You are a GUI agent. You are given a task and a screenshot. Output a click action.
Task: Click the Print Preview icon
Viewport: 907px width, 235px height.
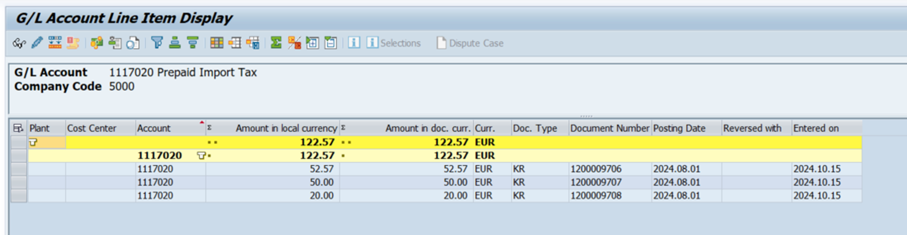pyautogui.click(x=133, y=43)
